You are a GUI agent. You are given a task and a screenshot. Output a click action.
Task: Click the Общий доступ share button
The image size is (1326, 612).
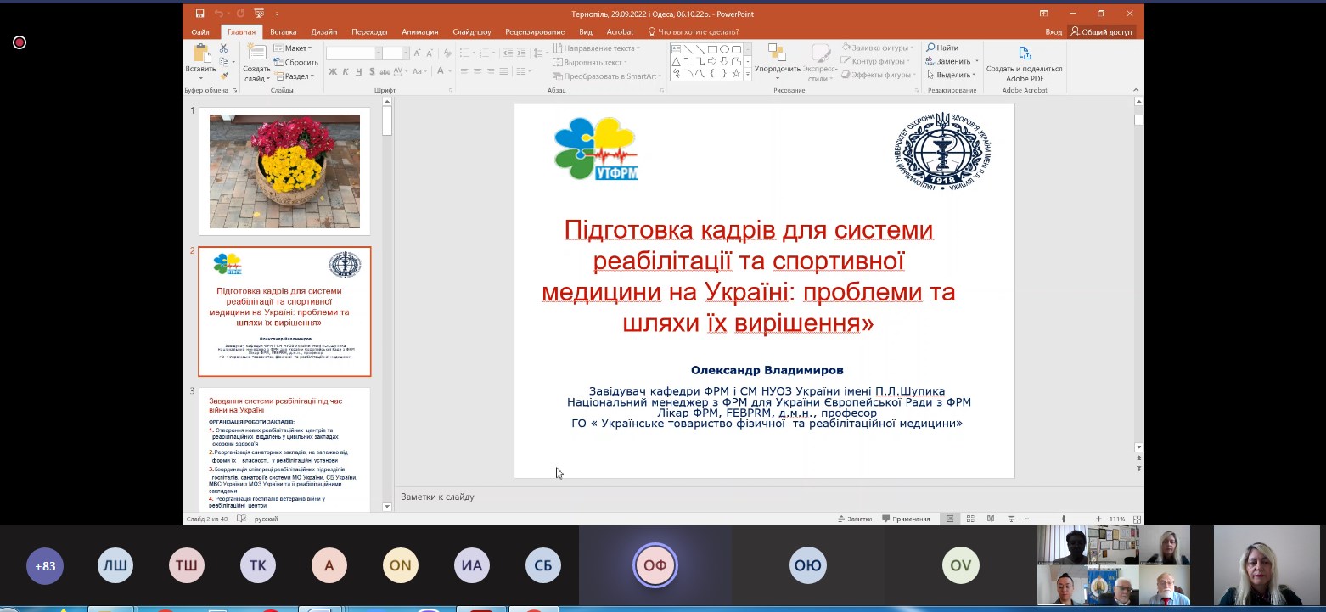tap(1101, 32)
